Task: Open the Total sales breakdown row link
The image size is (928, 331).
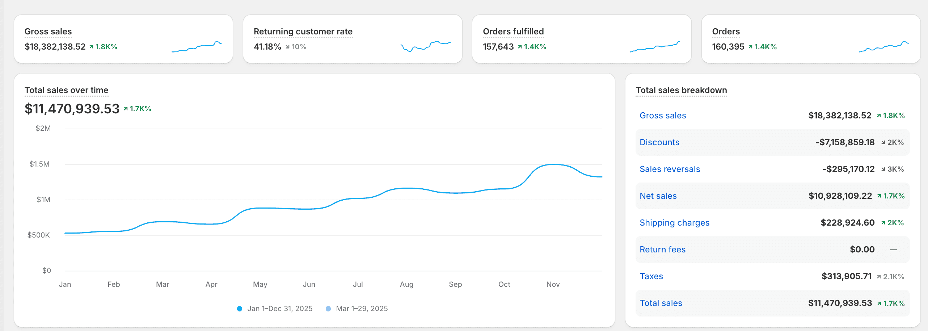Action: click(661, 303)
